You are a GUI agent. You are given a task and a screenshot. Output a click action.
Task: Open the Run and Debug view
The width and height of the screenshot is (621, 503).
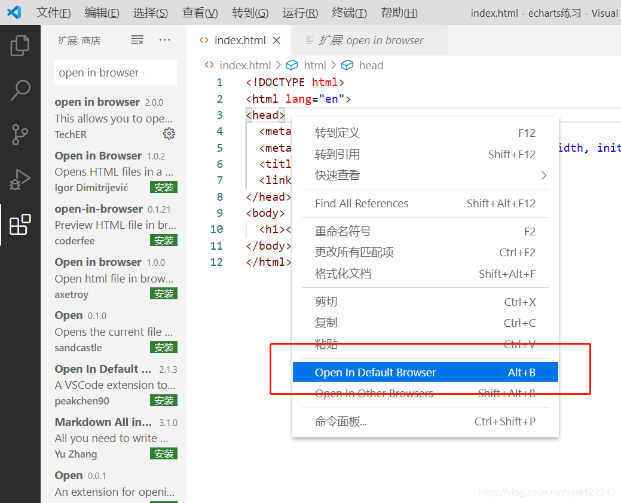(x=20, y=179)
